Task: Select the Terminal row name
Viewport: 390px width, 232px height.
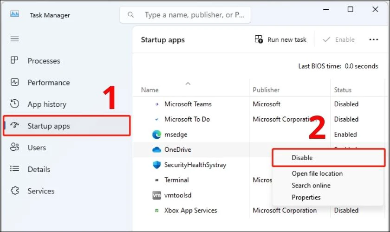Action: coord(176,180)
